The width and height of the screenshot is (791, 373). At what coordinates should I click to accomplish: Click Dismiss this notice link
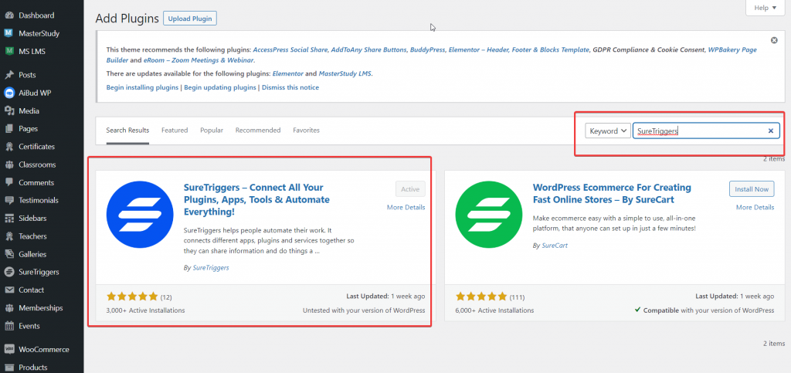point(290,87)
